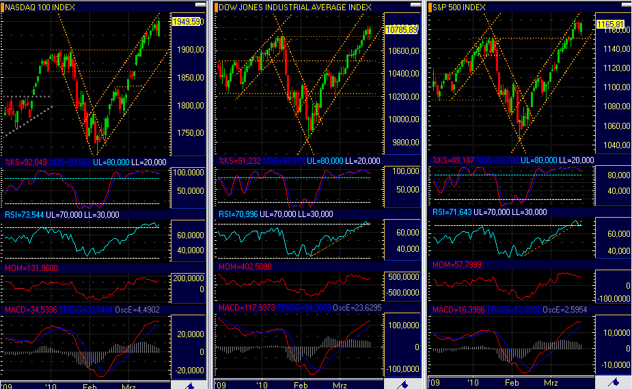Click the blue marker icon under the S&P 500 chart
Screen dimensions: 632x389
(614, 381)
